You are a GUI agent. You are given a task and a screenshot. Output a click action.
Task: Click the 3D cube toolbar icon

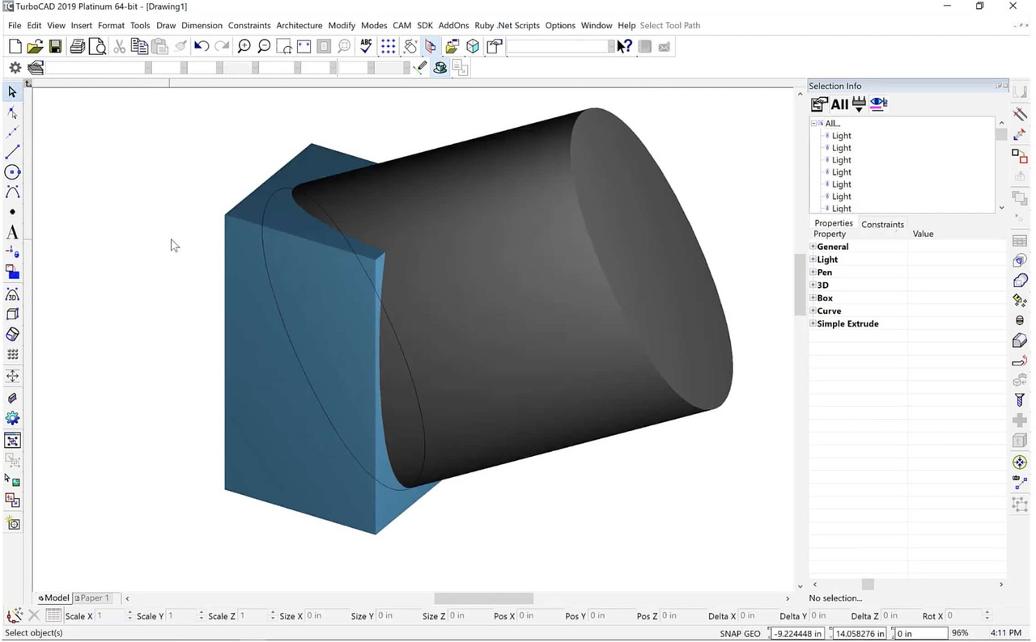click(x=473, y=46)
